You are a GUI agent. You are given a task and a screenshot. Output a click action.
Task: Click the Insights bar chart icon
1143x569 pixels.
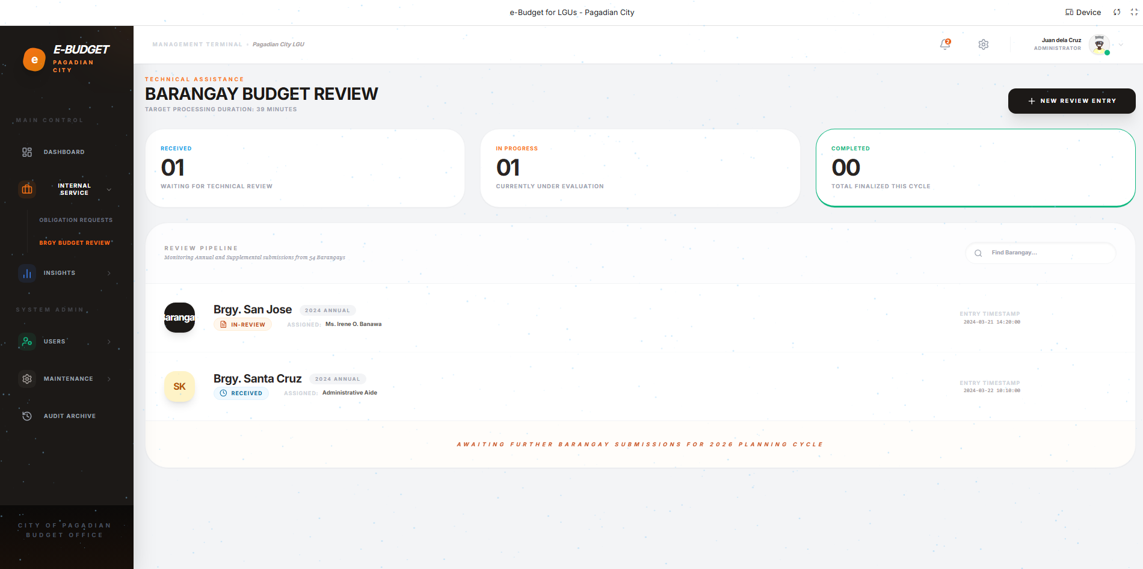click(27, 273)
